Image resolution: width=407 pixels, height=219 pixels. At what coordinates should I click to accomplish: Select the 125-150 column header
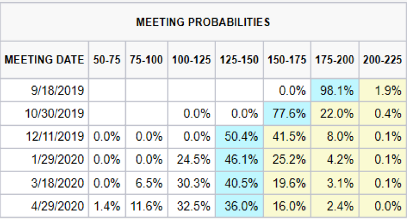coord(239,60)
